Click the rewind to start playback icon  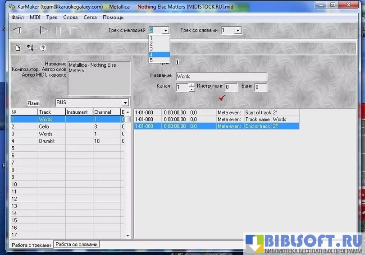point(17,31)
